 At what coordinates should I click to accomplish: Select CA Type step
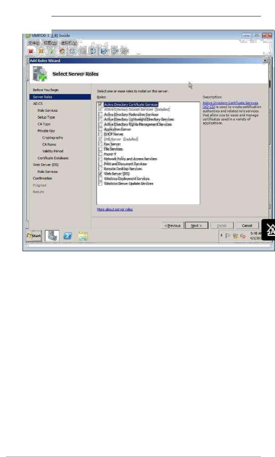(44, 124)
